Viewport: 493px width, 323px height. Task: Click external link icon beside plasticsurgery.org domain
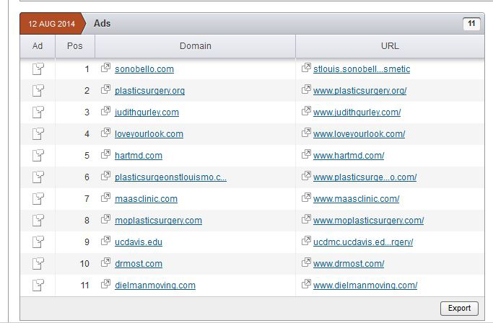pyautogui.click(x=105, y=90)
